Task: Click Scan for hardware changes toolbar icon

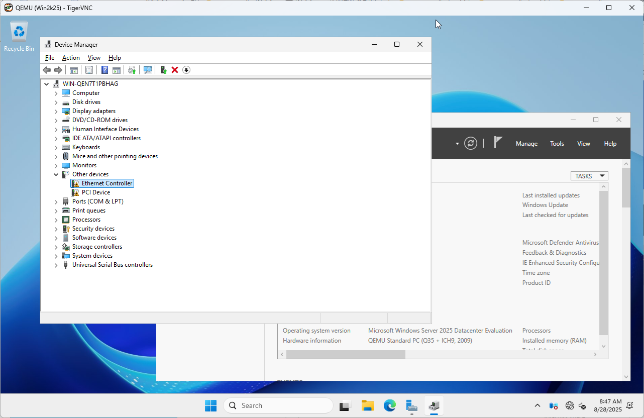Action: tap(148, 70)
